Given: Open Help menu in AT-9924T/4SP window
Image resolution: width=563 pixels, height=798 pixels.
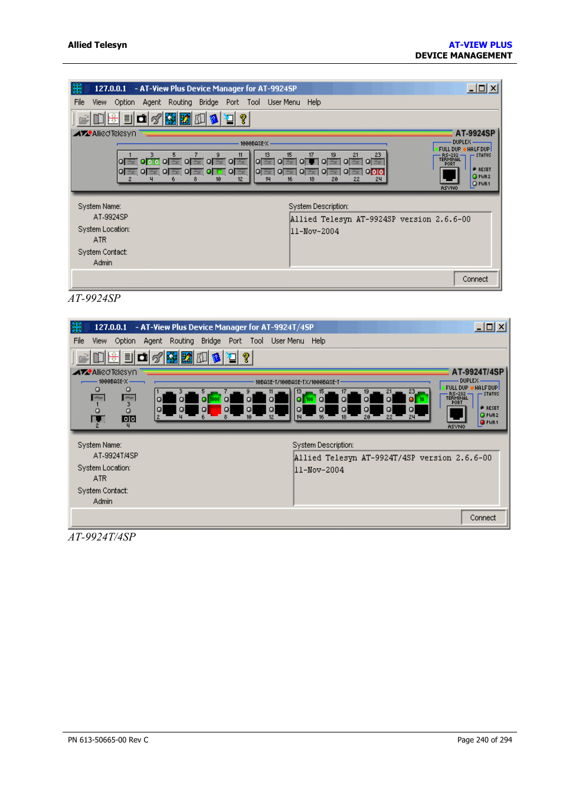Looking at the screenshot, I should click(x=319, y=341).
